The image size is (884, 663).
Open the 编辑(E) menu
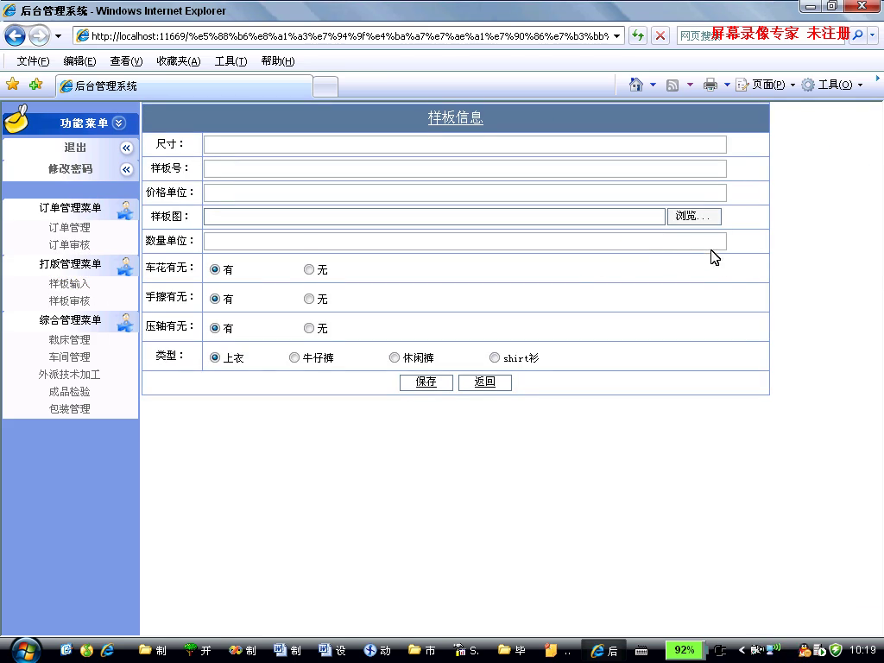click(x=79, y=61)
